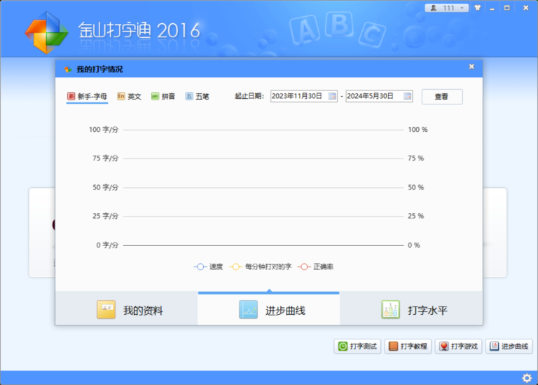Click the 0 % axis label
The width and height of the screenshot is (538, 385).
414,245
